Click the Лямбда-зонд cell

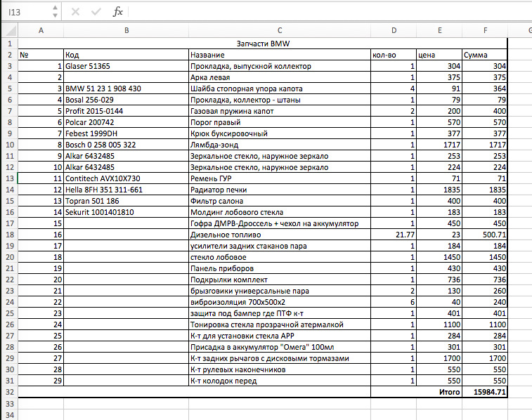click(x=280, y=145)
